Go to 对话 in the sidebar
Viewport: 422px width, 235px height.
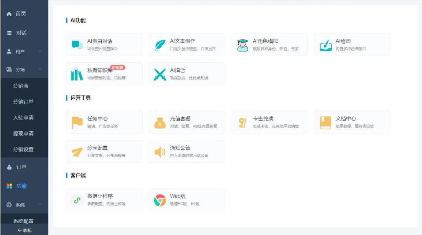click(x=21, y=33)
